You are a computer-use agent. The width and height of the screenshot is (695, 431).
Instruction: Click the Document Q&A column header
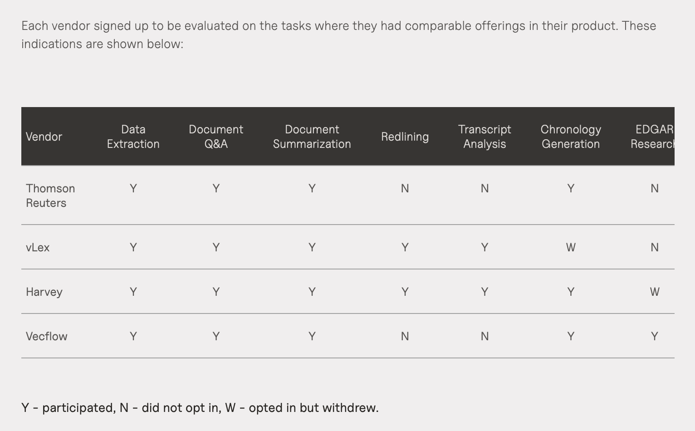click(x=216, y=137)
